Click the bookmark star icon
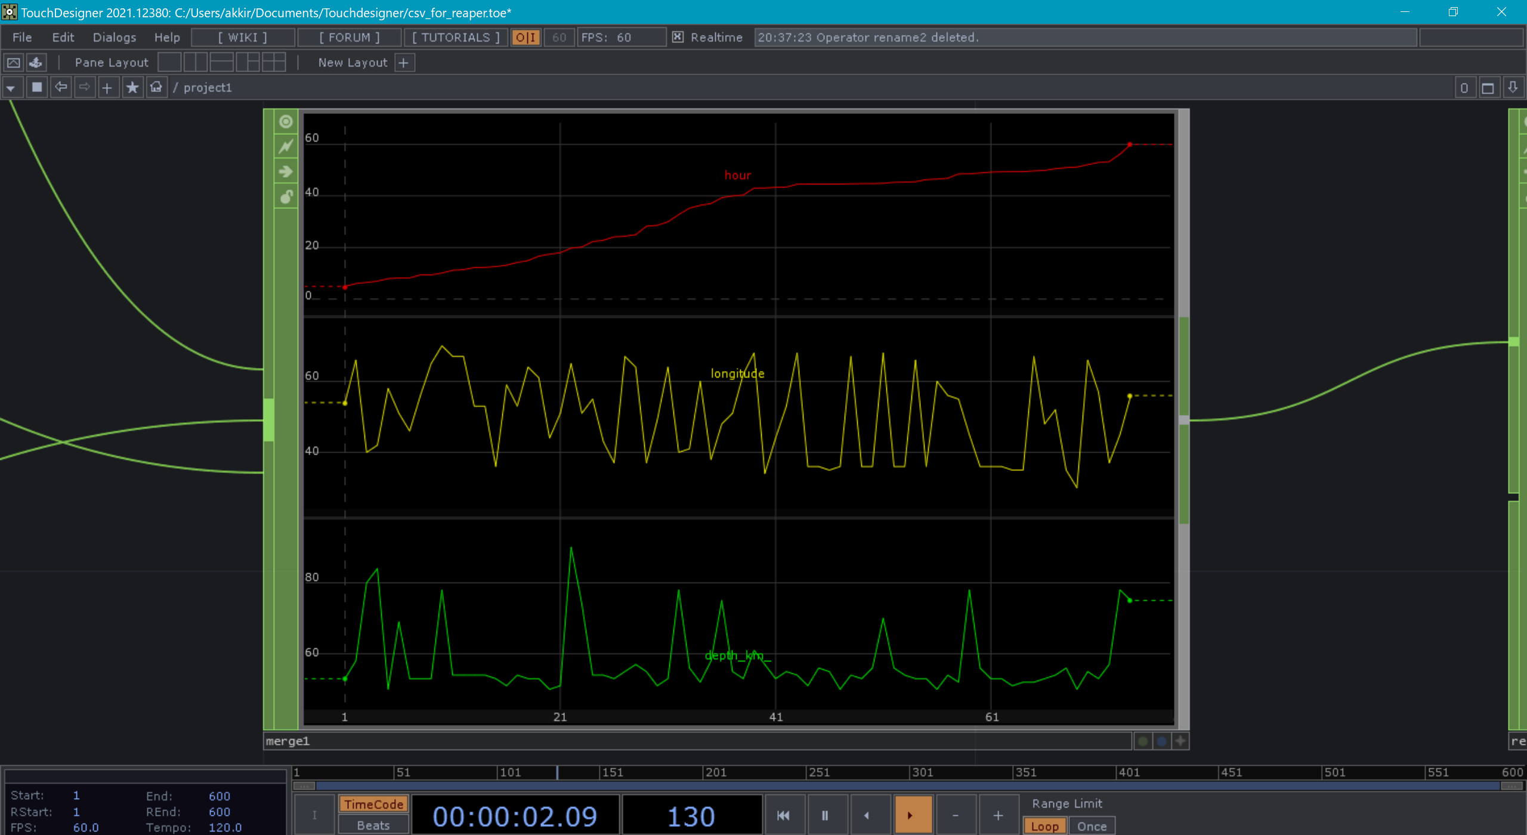This screenshot has height=835, width=1527. [x=132, y=88]
